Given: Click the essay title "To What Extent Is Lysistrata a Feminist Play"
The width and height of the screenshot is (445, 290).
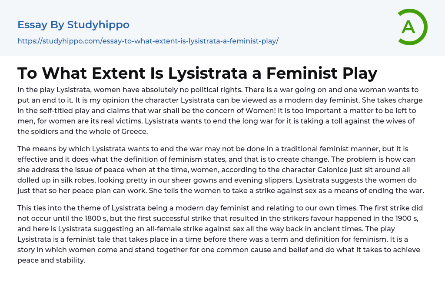Looking at the screenshot, I should click(x=197, y=73).
